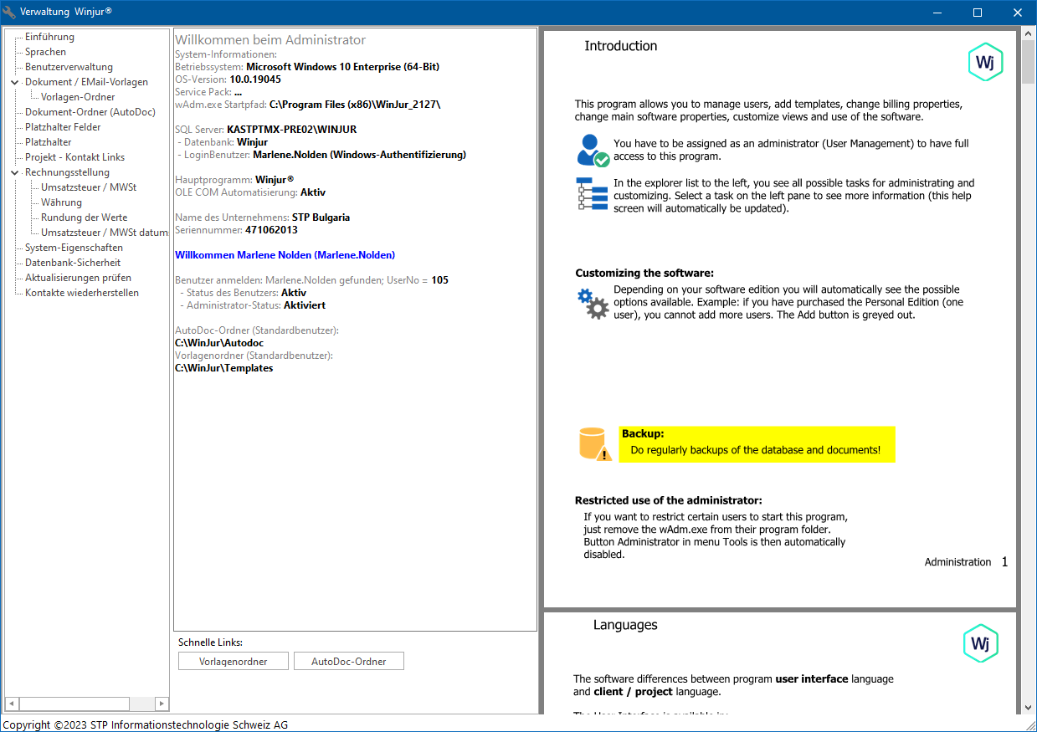Select Einführung in the tree
Viewport: 1037px width, 732px height.
click(x=49, y=37)
